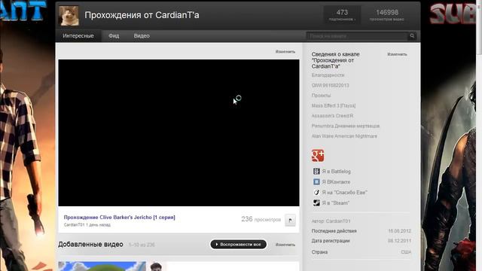Screen dimensions: 482x271
Task: Click the Добавленные видео heading
Action: [90, 244]
